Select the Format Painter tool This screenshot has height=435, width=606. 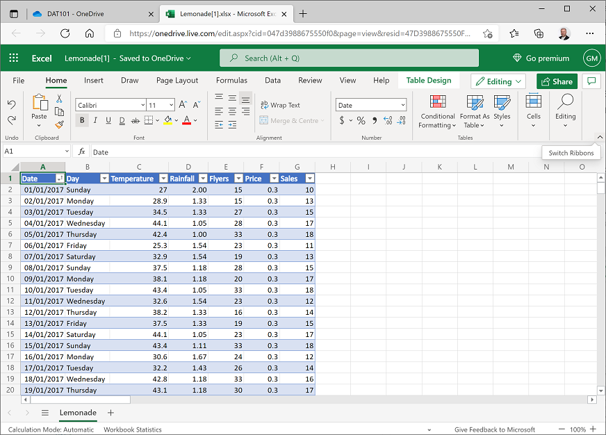[x=59, y=124]
